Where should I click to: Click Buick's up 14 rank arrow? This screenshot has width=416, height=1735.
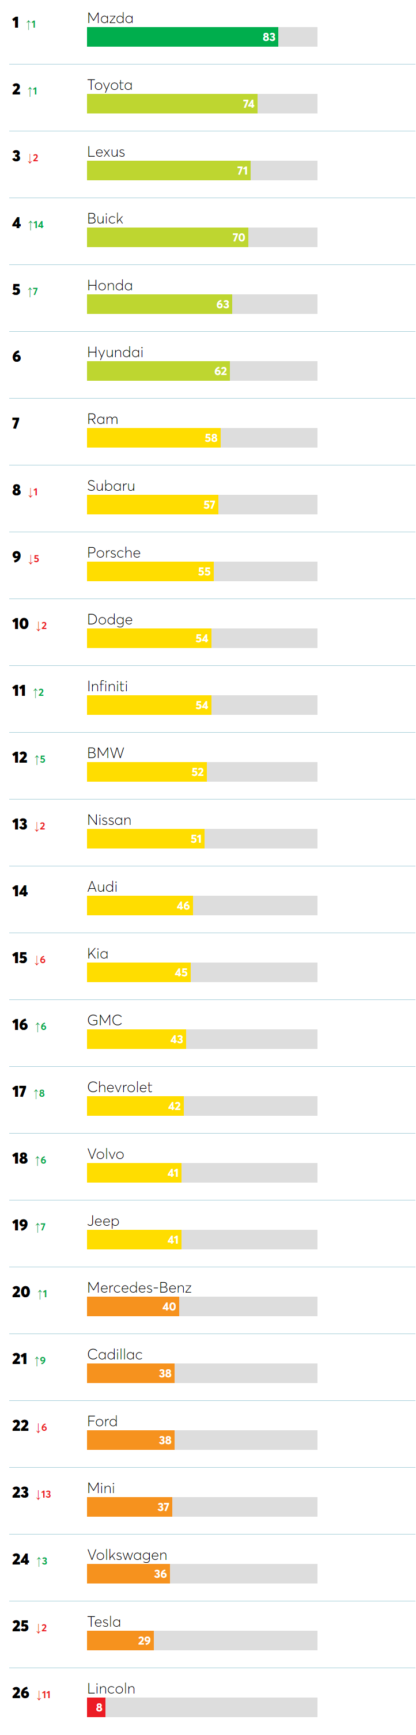[x=36, y=224]
